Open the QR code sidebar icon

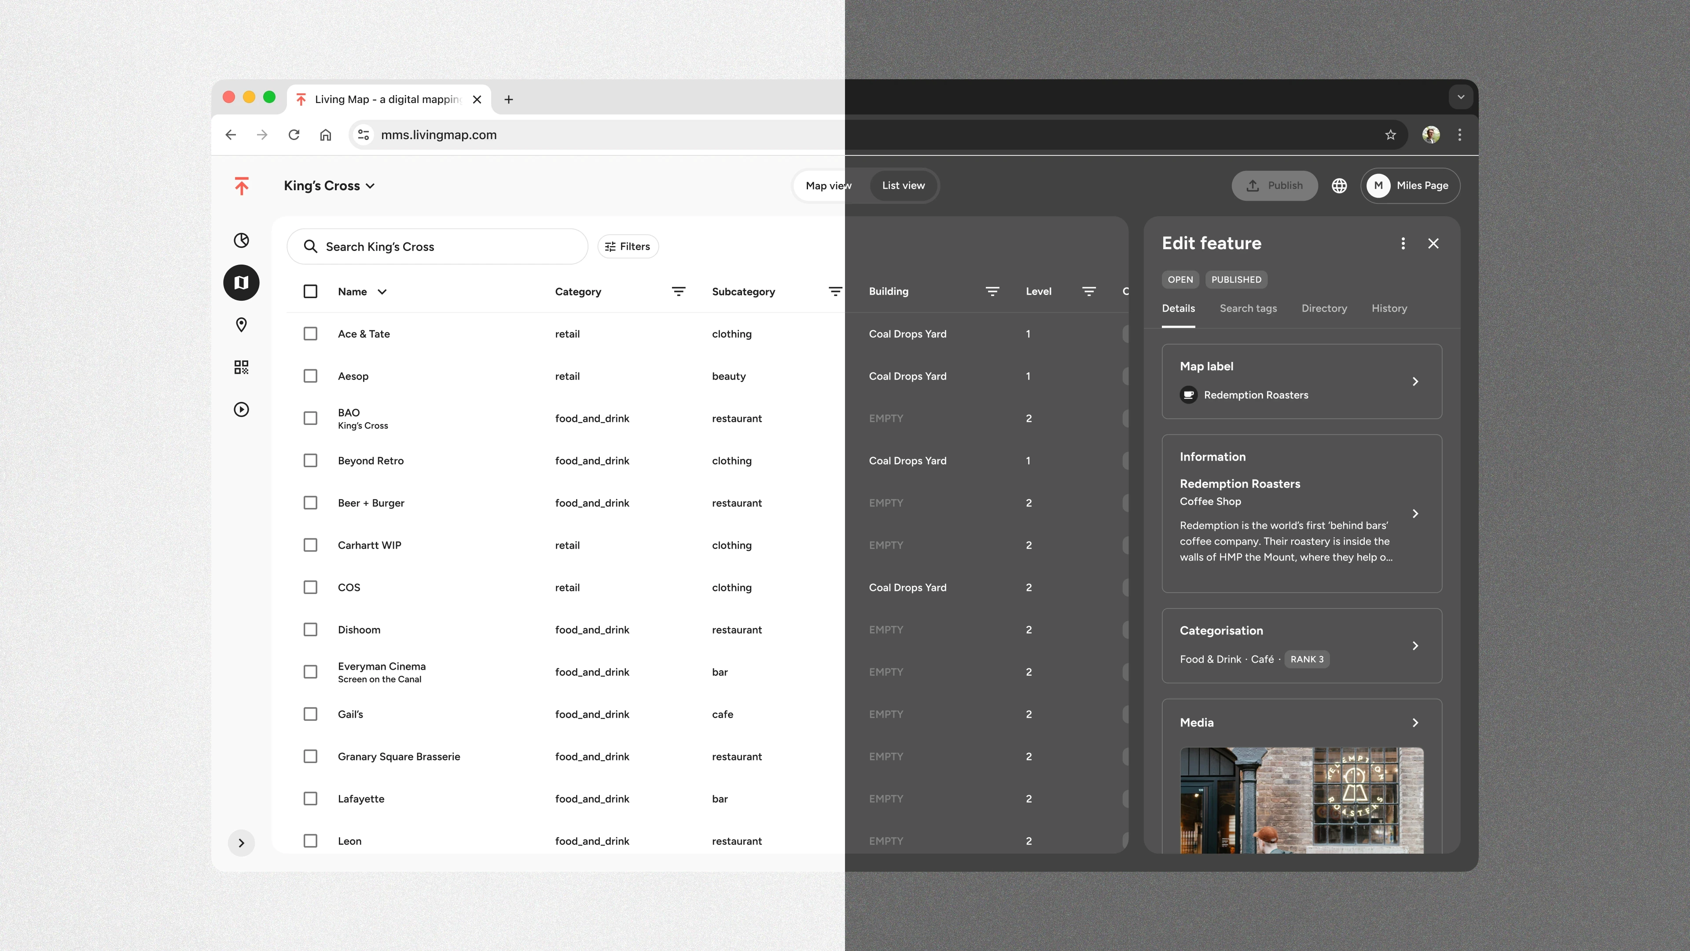[x=242, y=367]
